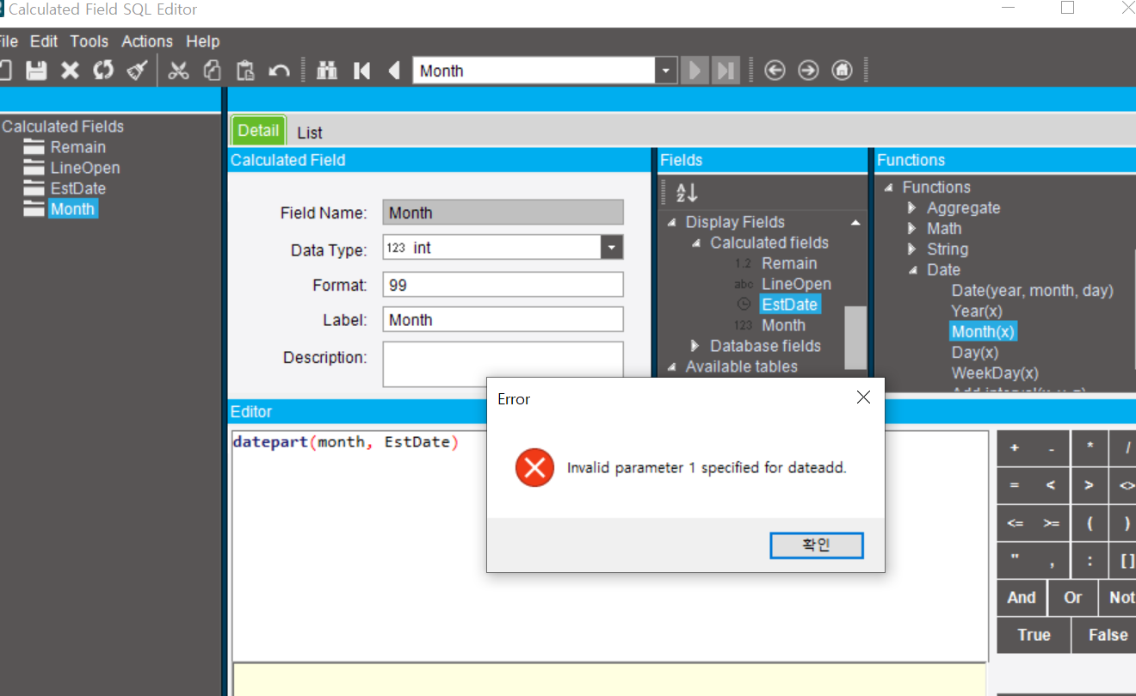This screenshot has width=1136, height=696.
Task: Go to last record icon
Action: point(726,71)
